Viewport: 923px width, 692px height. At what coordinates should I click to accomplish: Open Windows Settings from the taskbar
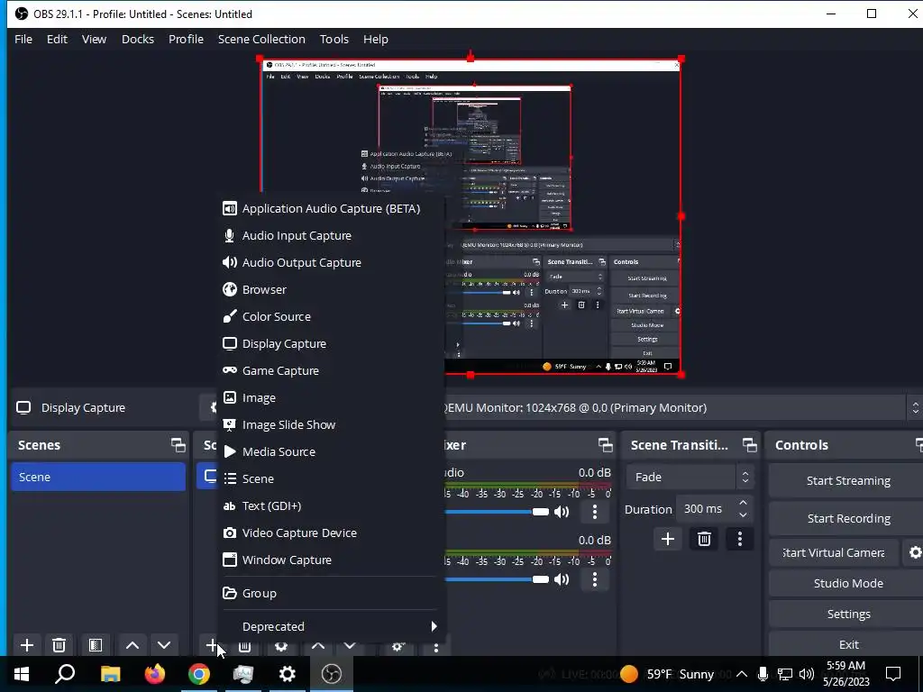pyautogui.click(x=288, y=674)
